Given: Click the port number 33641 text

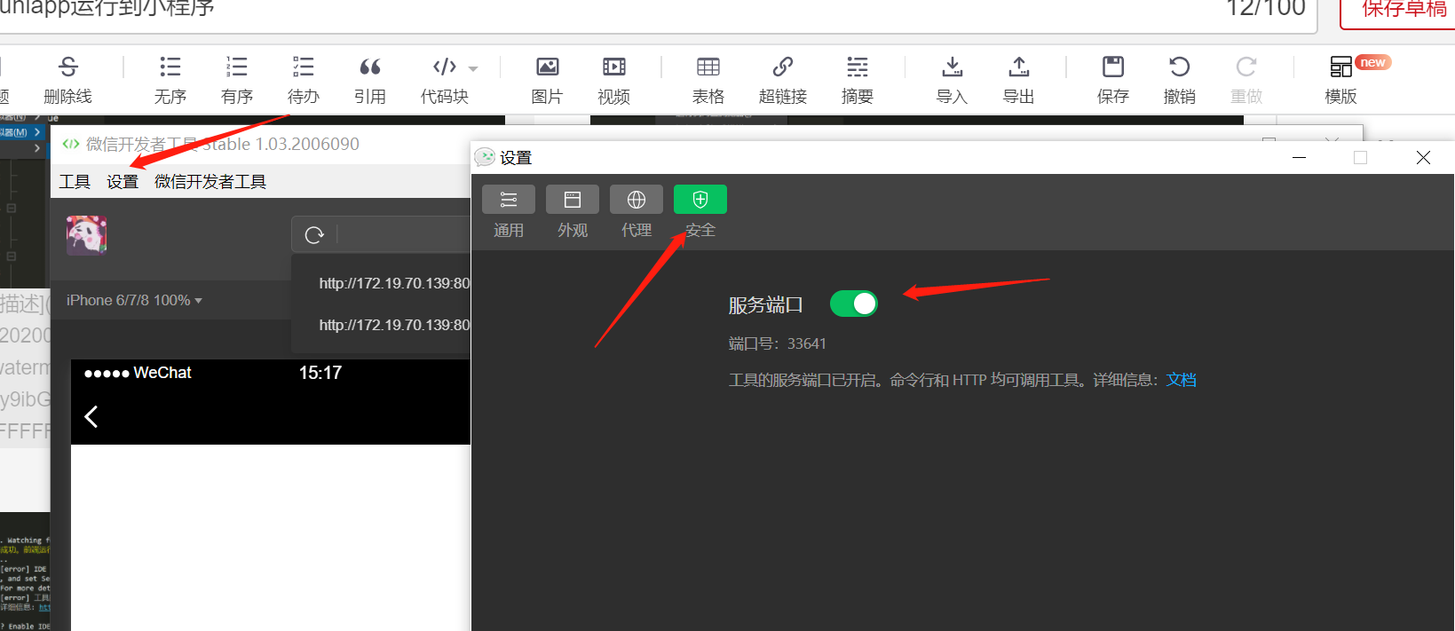Looking at the screenshot, I should (806, 343).
